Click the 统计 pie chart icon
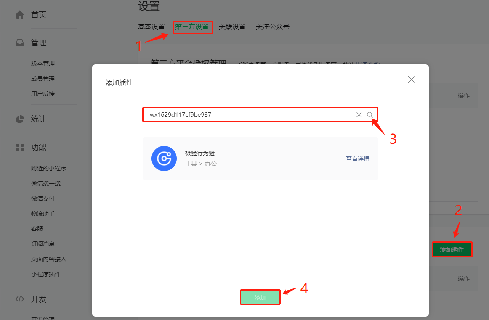 click(x=19, y=119)
